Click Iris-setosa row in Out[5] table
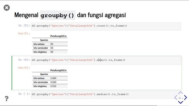The width and height of the screenshot is (189, 106). click(x=50, y=44)
